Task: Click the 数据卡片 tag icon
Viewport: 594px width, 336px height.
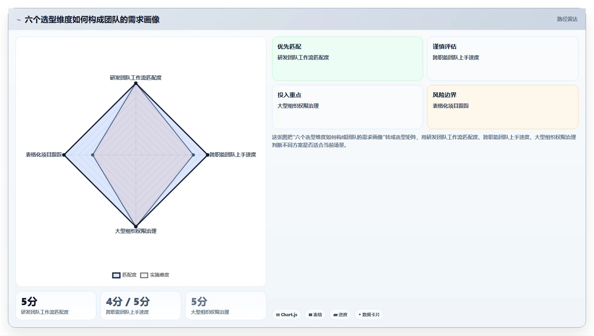Action: pyautogui.click(x=360, y=315)
